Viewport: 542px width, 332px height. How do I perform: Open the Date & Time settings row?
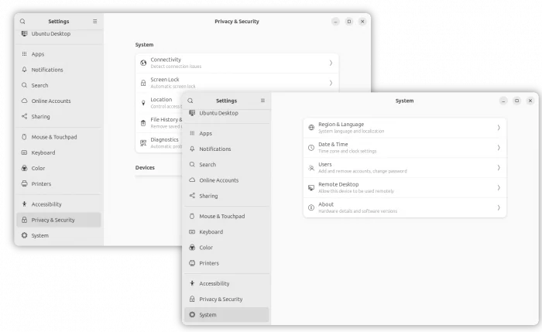pyautogui.click(x=404, y=148)
